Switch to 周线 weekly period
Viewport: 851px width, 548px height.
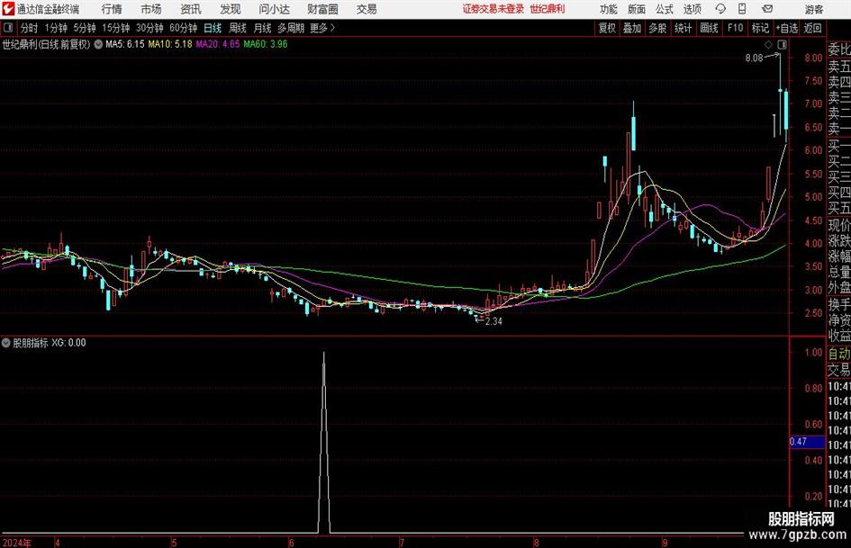coord(238,28)
